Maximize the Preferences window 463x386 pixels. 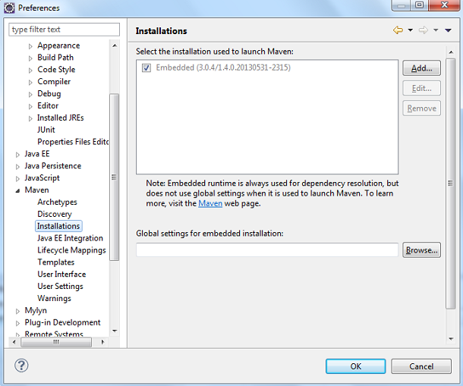(419, 5)
